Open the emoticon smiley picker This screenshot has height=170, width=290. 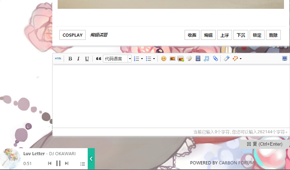[x=164, y=59]
